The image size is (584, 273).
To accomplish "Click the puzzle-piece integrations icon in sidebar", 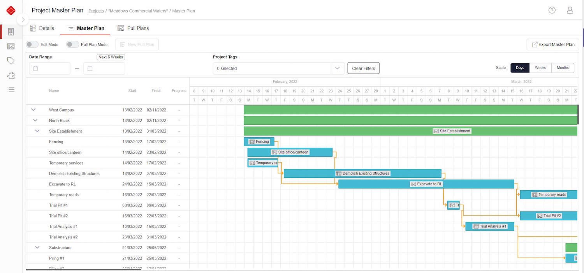I will coord(11,75).
